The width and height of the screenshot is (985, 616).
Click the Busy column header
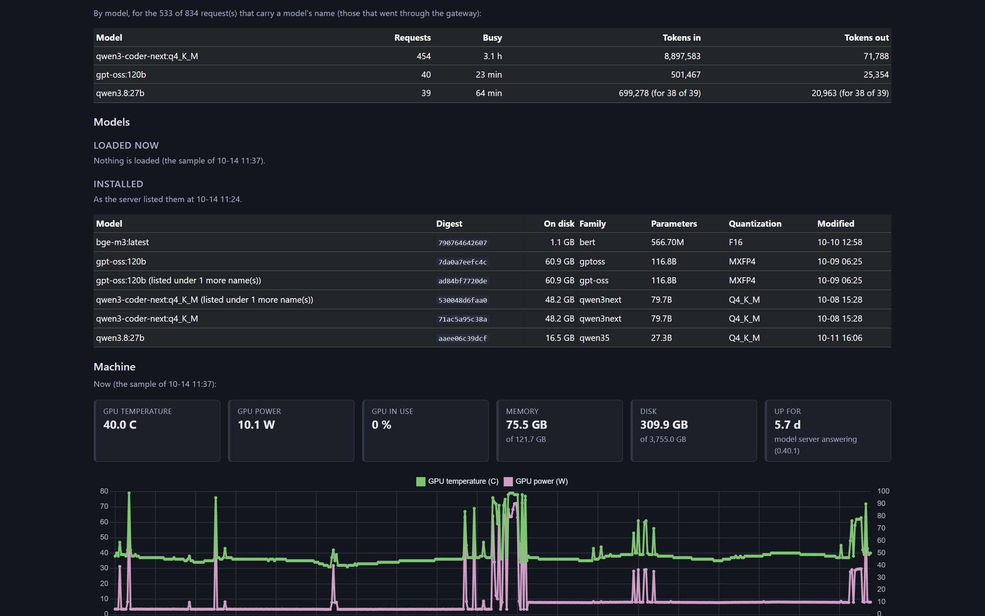click(492, 38)
